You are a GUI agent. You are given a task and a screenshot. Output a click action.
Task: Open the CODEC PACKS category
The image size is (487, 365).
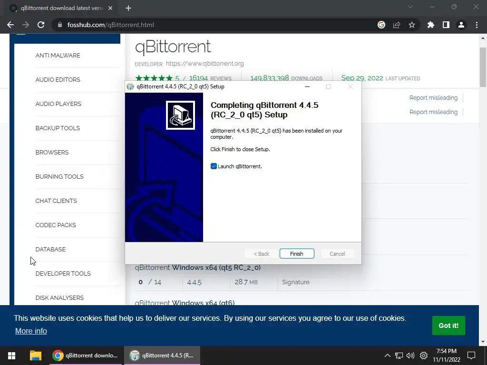pyautogui.click(x=56, y=225)
